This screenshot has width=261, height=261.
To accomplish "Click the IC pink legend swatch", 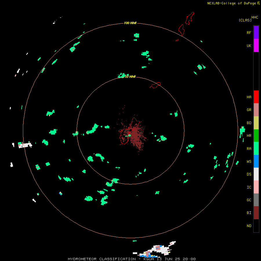I will (256, 187).
